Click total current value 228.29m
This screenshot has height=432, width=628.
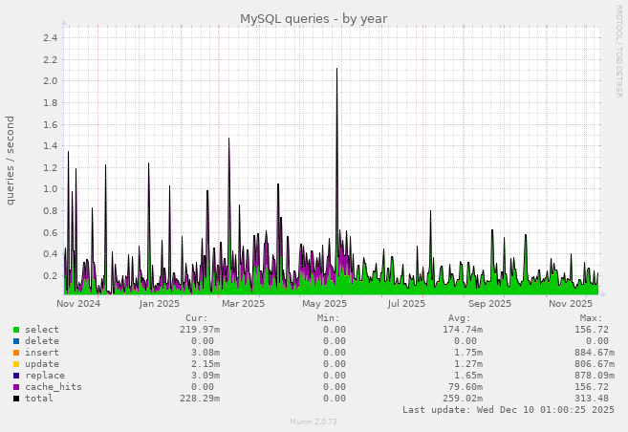coord(200,399)
